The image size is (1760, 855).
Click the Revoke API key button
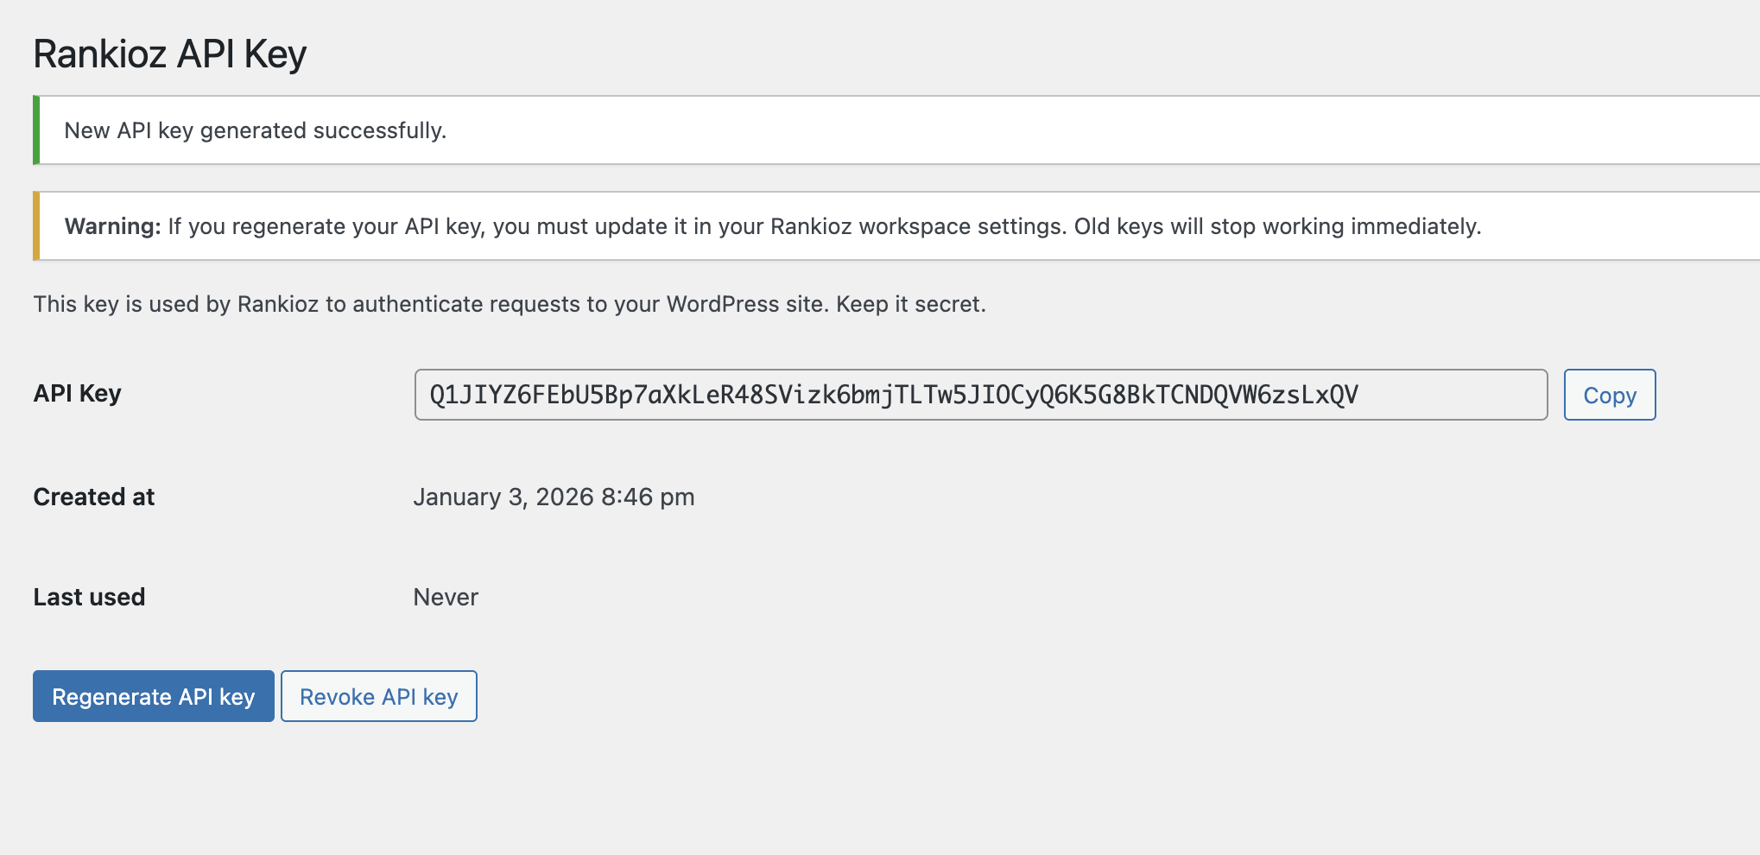378,697
